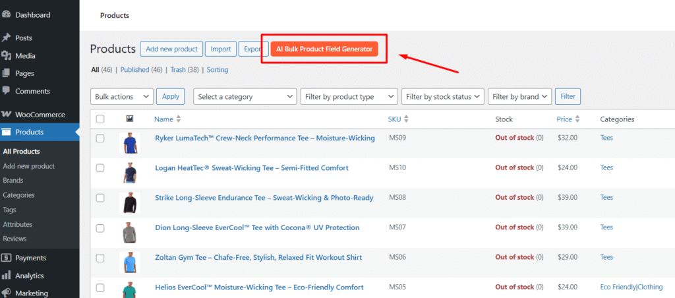Open Zoltan Gym Tee product
675x298 pixels.
point(258,258)
